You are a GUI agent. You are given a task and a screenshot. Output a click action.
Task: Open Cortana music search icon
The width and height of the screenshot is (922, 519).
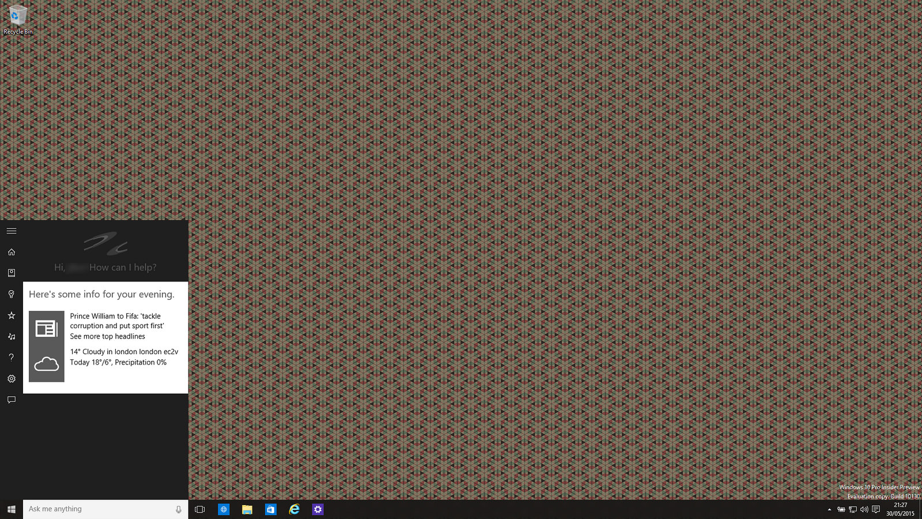tap(12, 336)
